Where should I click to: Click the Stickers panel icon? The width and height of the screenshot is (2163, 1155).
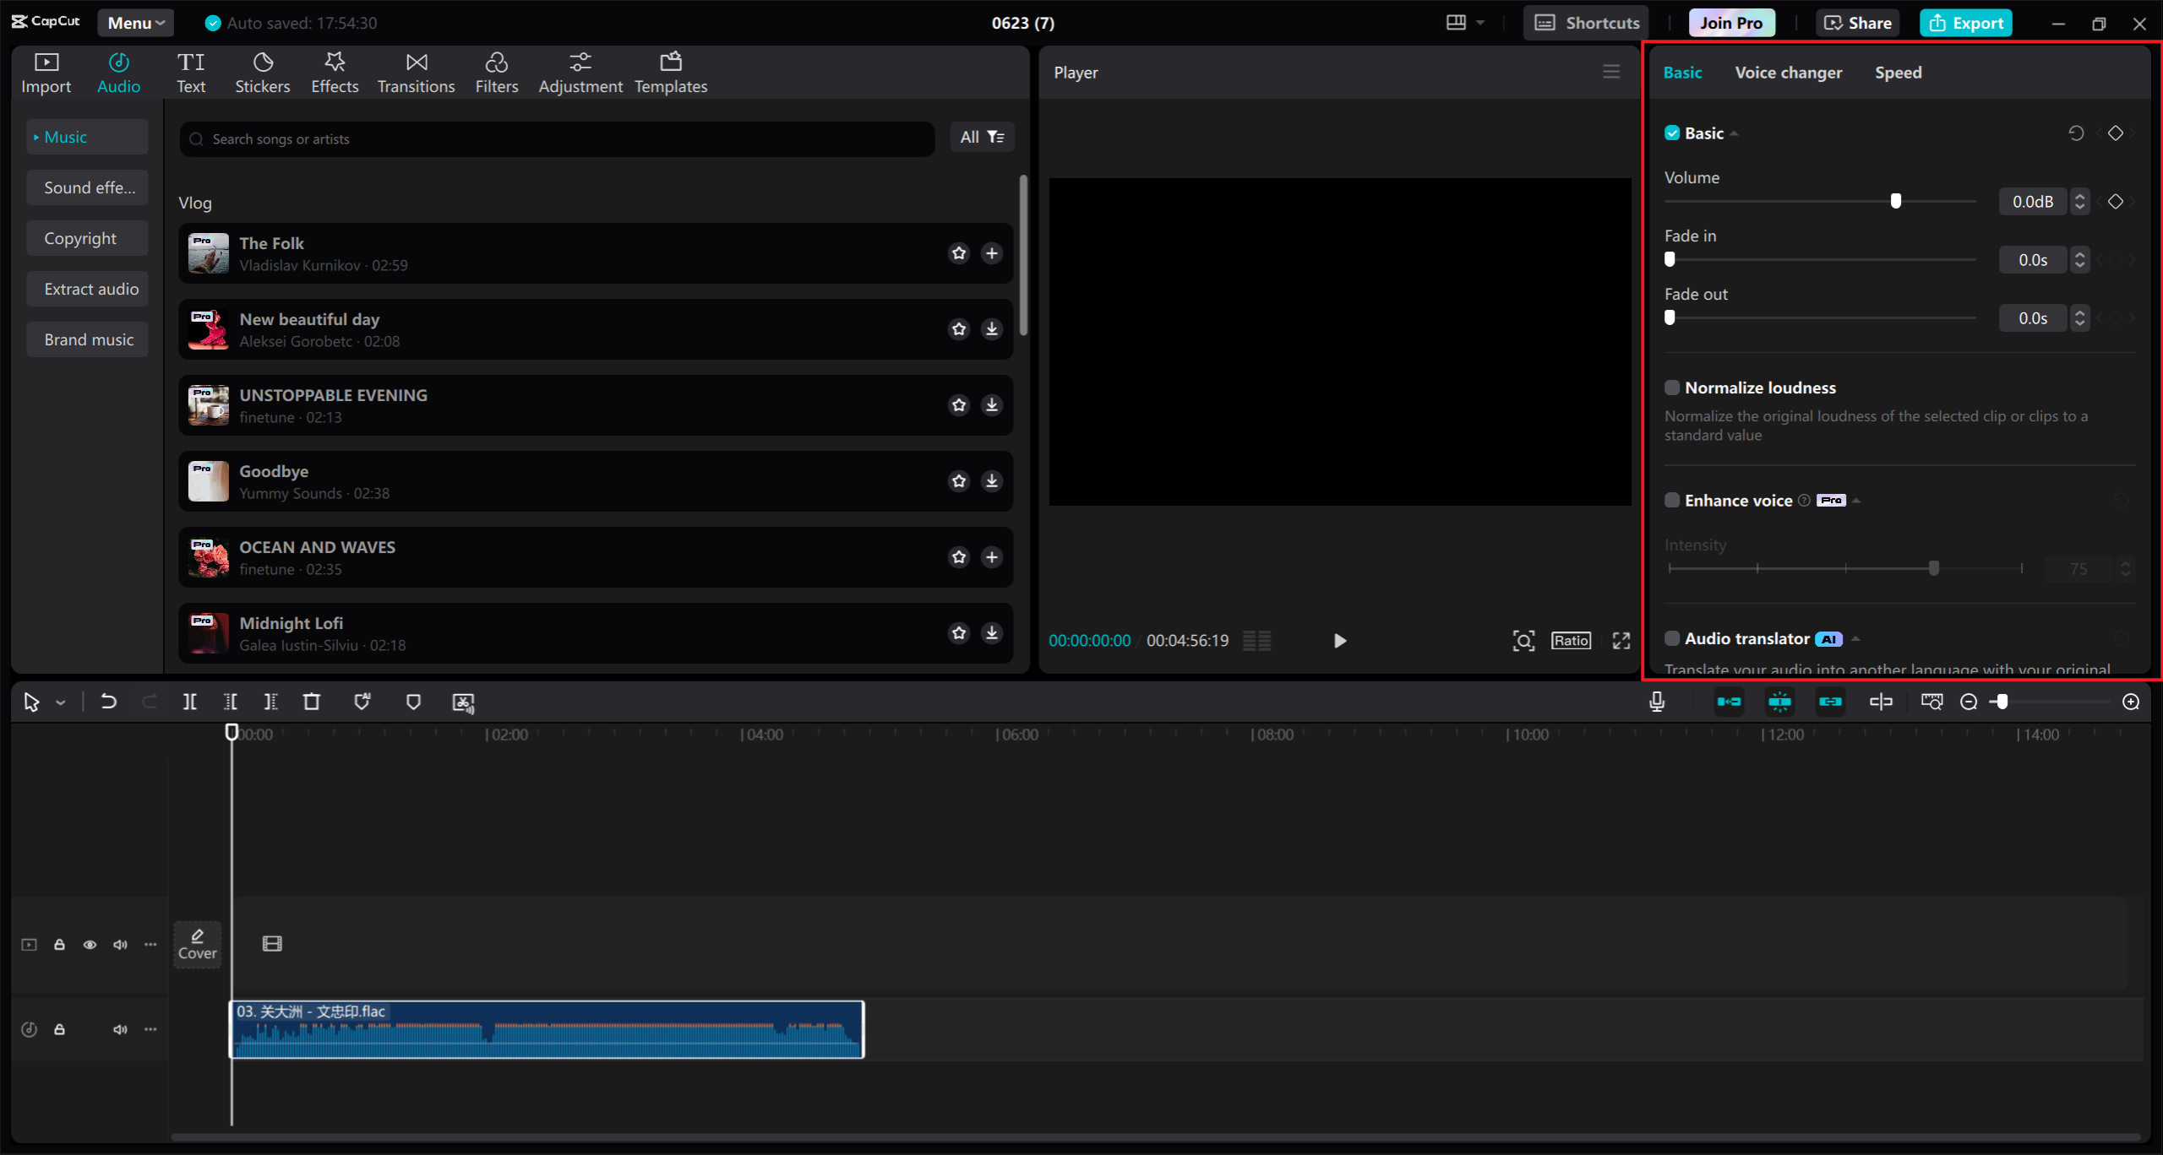click(x=263, y=72)
